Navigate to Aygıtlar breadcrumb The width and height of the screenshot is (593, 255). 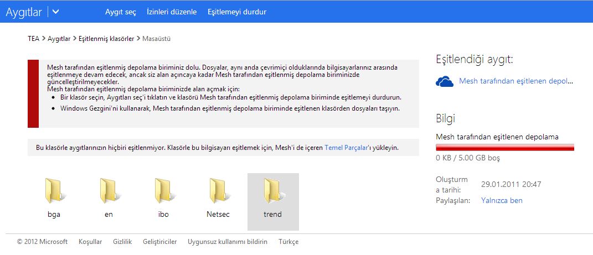59,39
